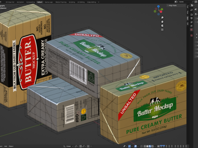Viewport: 198px width, 148px height.
Task: Open the View Layer properties tab icon
Action: tap(191, 22)
